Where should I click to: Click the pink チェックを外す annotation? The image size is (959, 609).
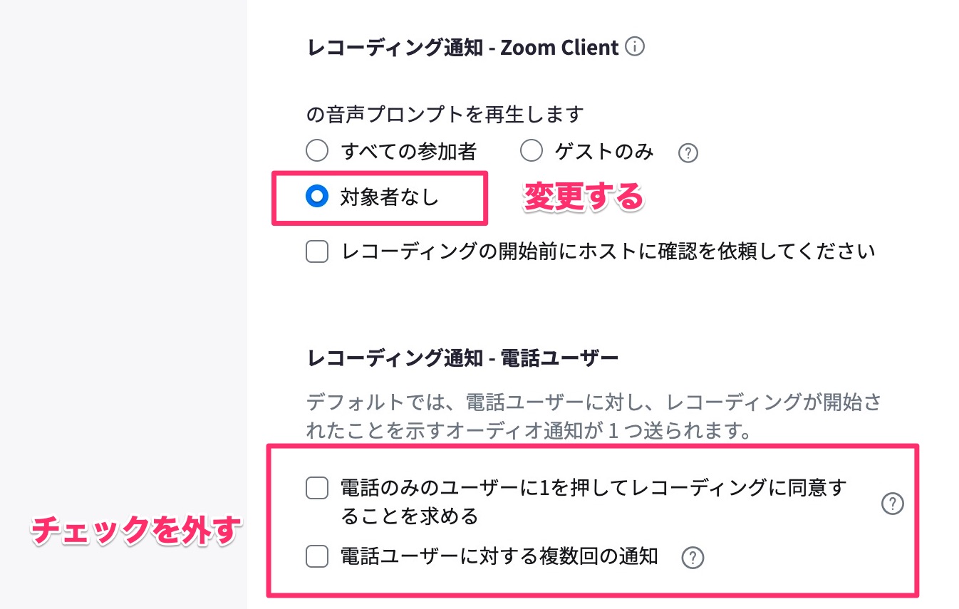[133, 531]
